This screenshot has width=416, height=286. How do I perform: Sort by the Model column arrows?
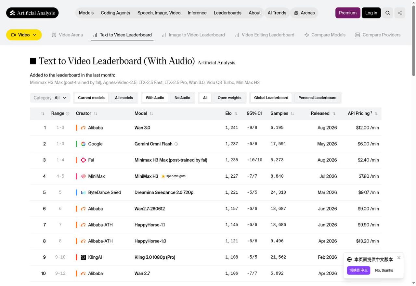coord(151,114)
